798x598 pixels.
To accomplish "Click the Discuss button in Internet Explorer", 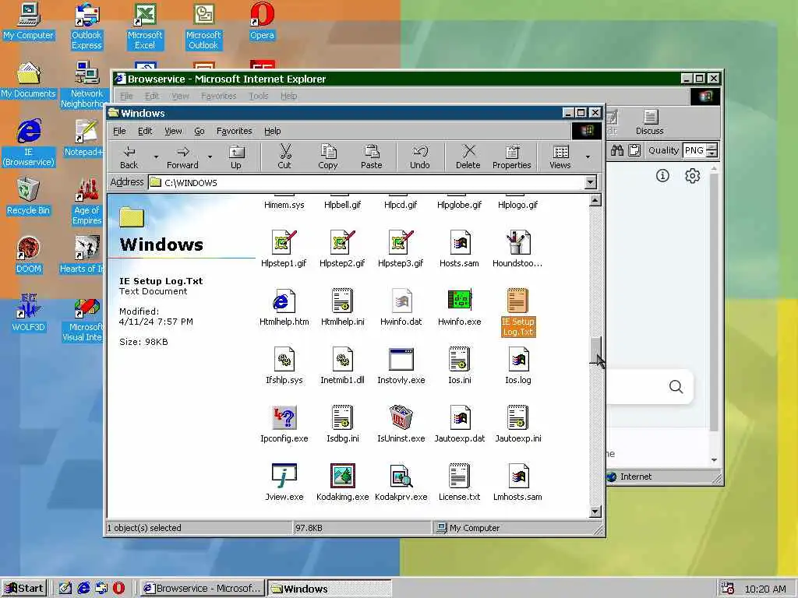I will (650, 122).
